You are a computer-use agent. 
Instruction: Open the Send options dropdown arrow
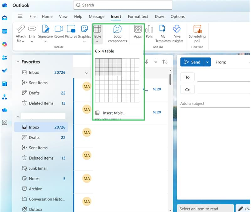(x=207, y=62)
